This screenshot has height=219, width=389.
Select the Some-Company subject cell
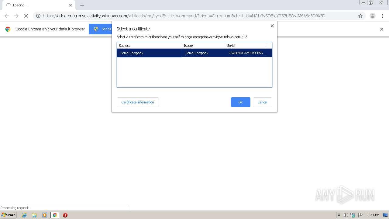click(149, 53)
